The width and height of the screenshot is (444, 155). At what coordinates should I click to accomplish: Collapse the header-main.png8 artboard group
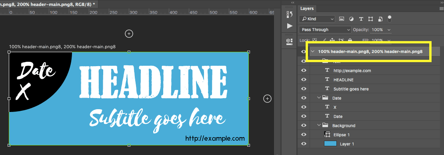pos(313,51)
